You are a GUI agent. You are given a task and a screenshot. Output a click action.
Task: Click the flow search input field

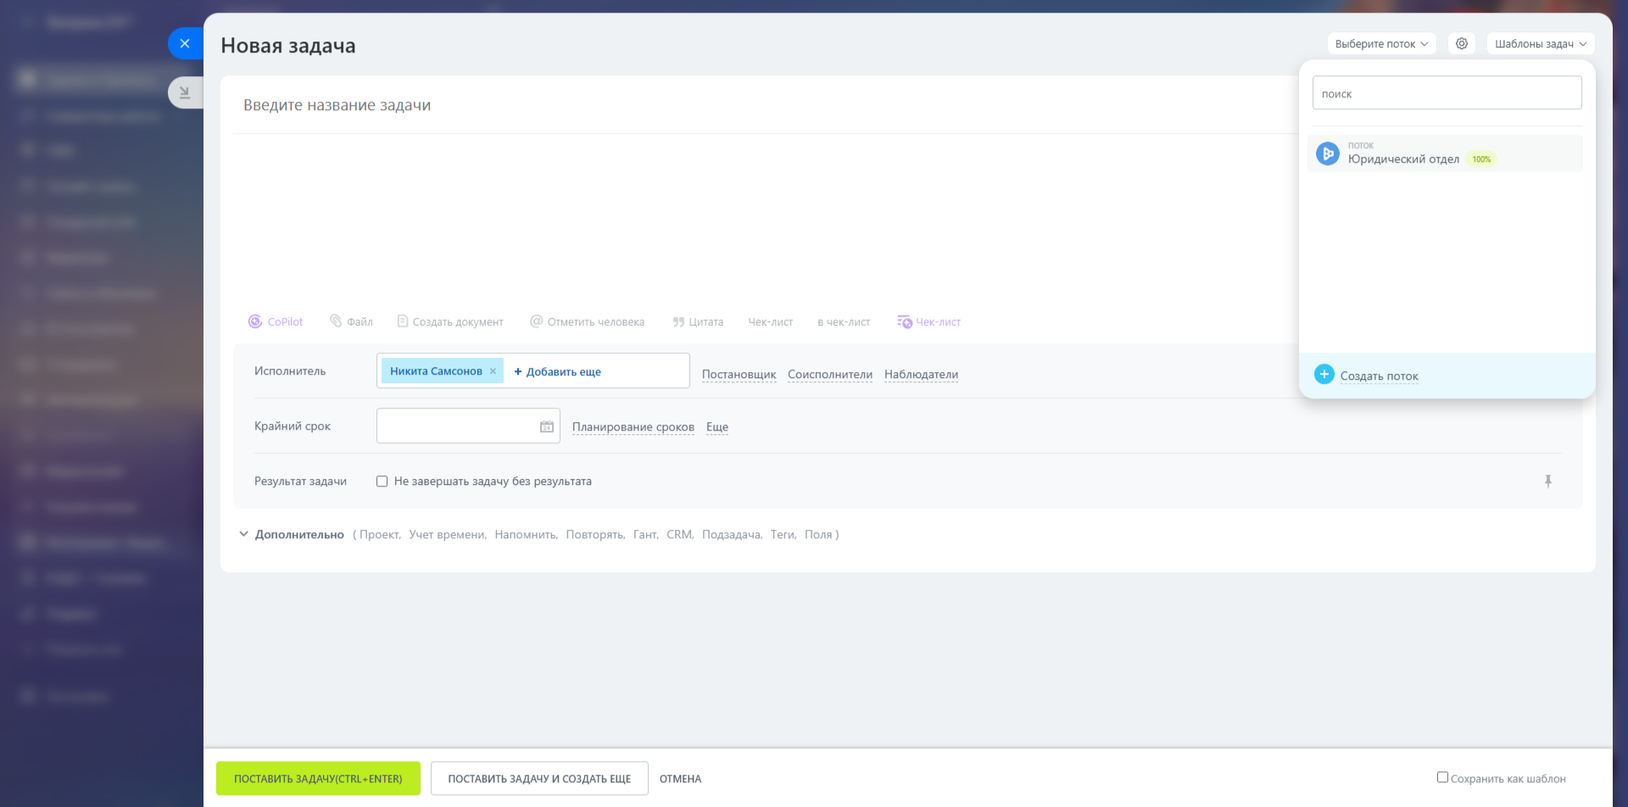click(1447, 93)
